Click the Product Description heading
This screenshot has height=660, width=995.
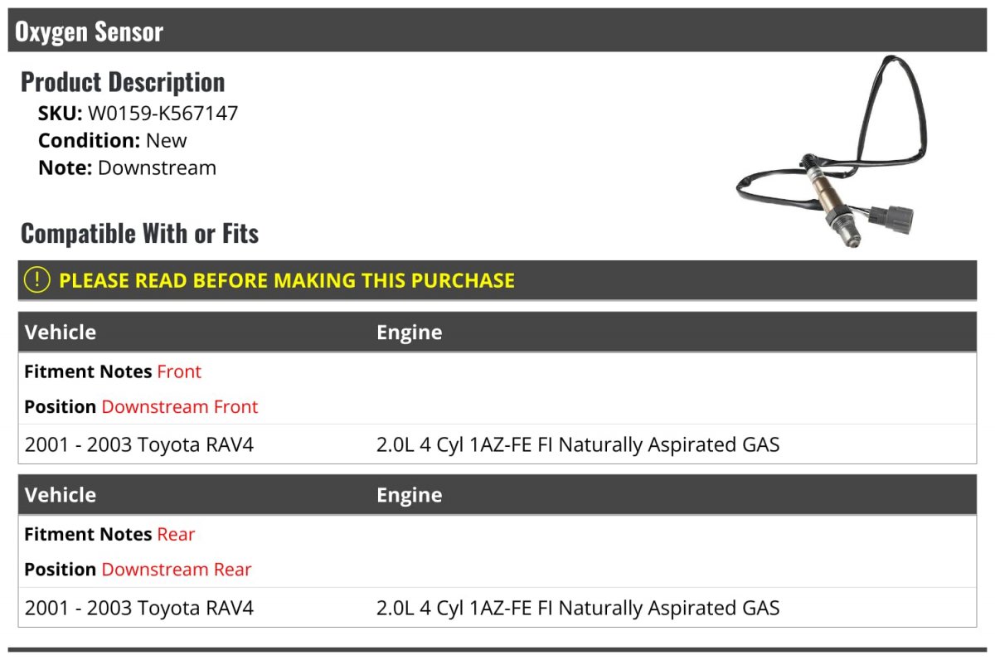(123, 82)
